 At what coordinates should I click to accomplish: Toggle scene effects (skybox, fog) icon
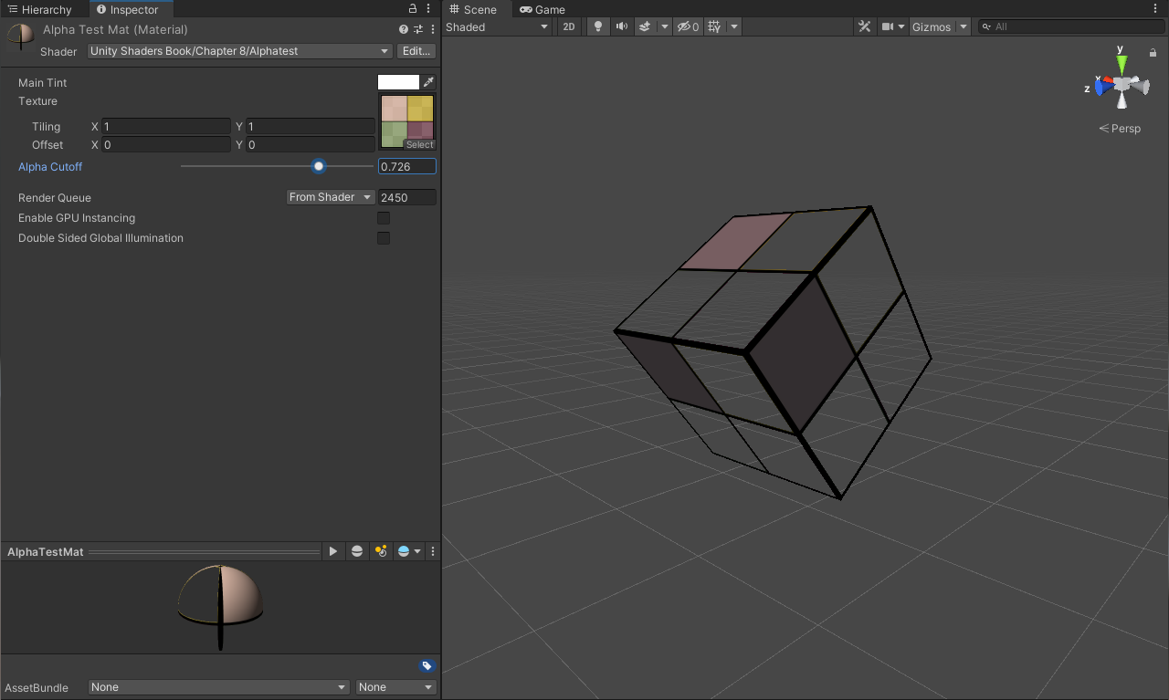(645, 27)
